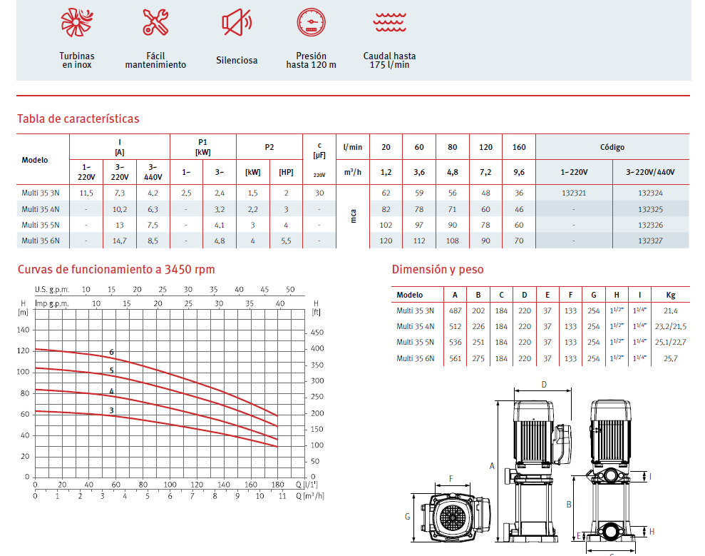705x556 pixels.
Task: Click Multi 35 4N in the characteristics table
Action: pos(41,209)
